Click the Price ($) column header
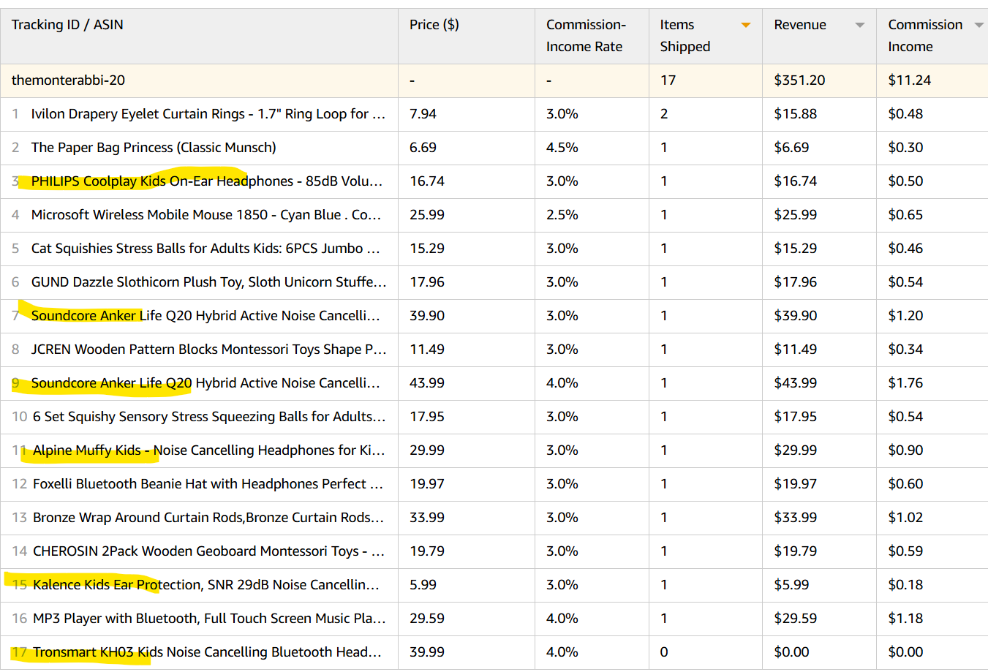 click(434, 25)
